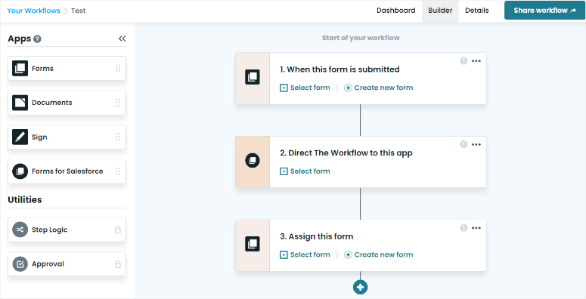Open the three-dot menu on step 2
This screenshot has height=299, width=586.
pyautogui.click(x=476, y=144)
